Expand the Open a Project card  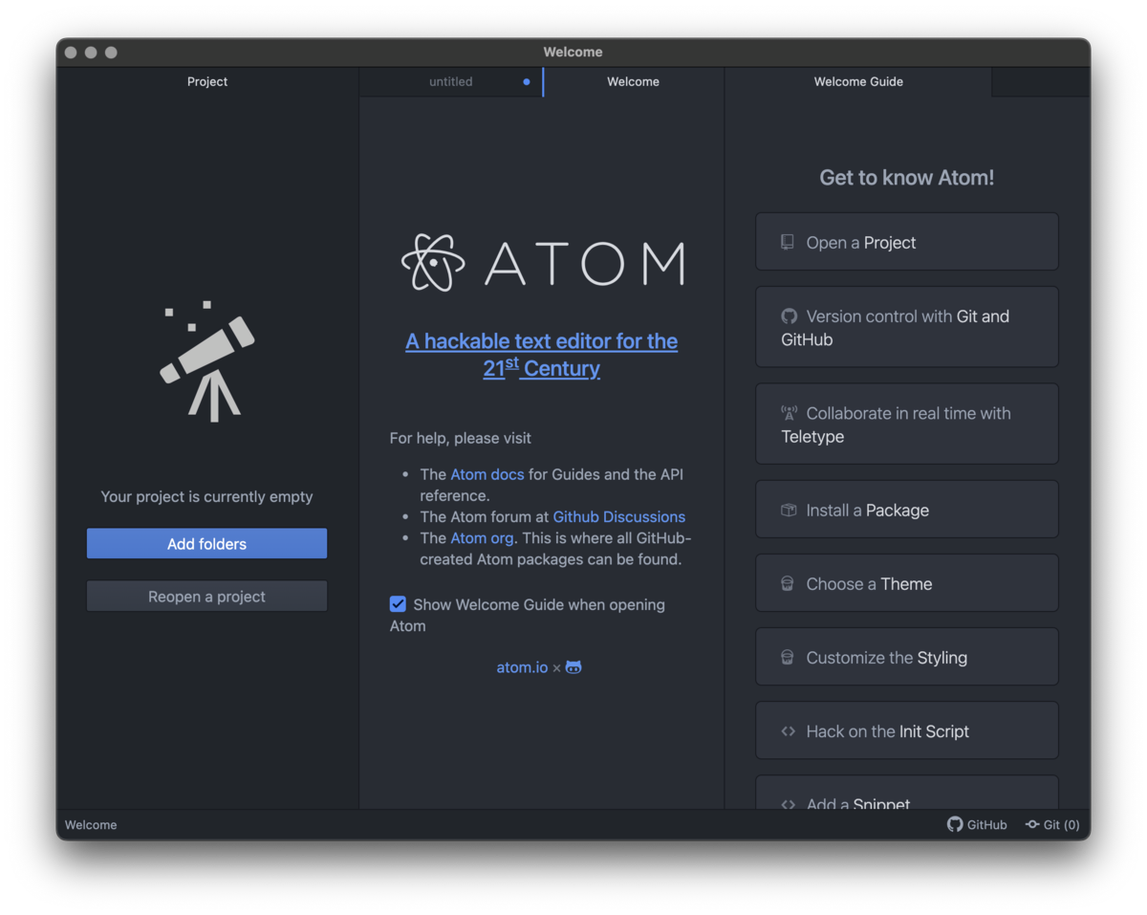pos(907,242)
